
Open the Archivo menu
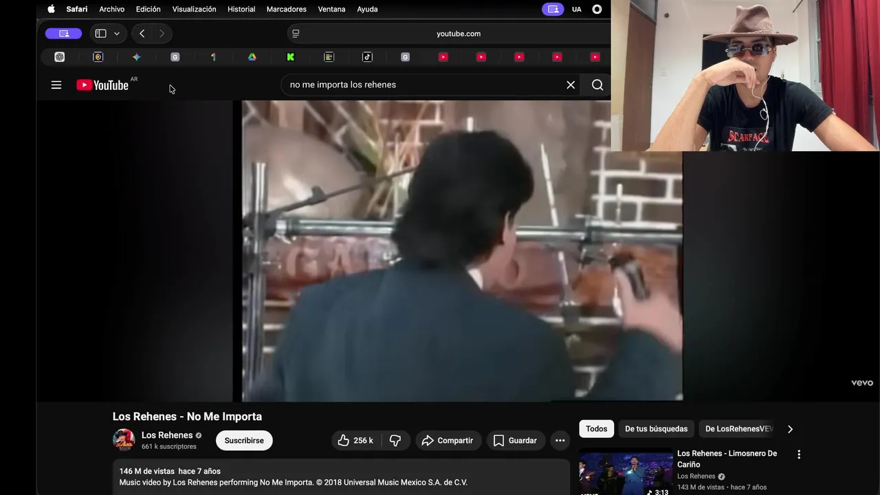point(111,9)
